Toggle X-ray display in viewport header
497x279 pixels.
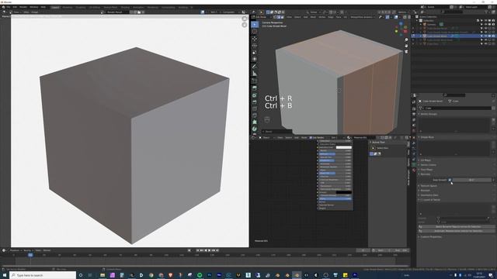(404, 17)
